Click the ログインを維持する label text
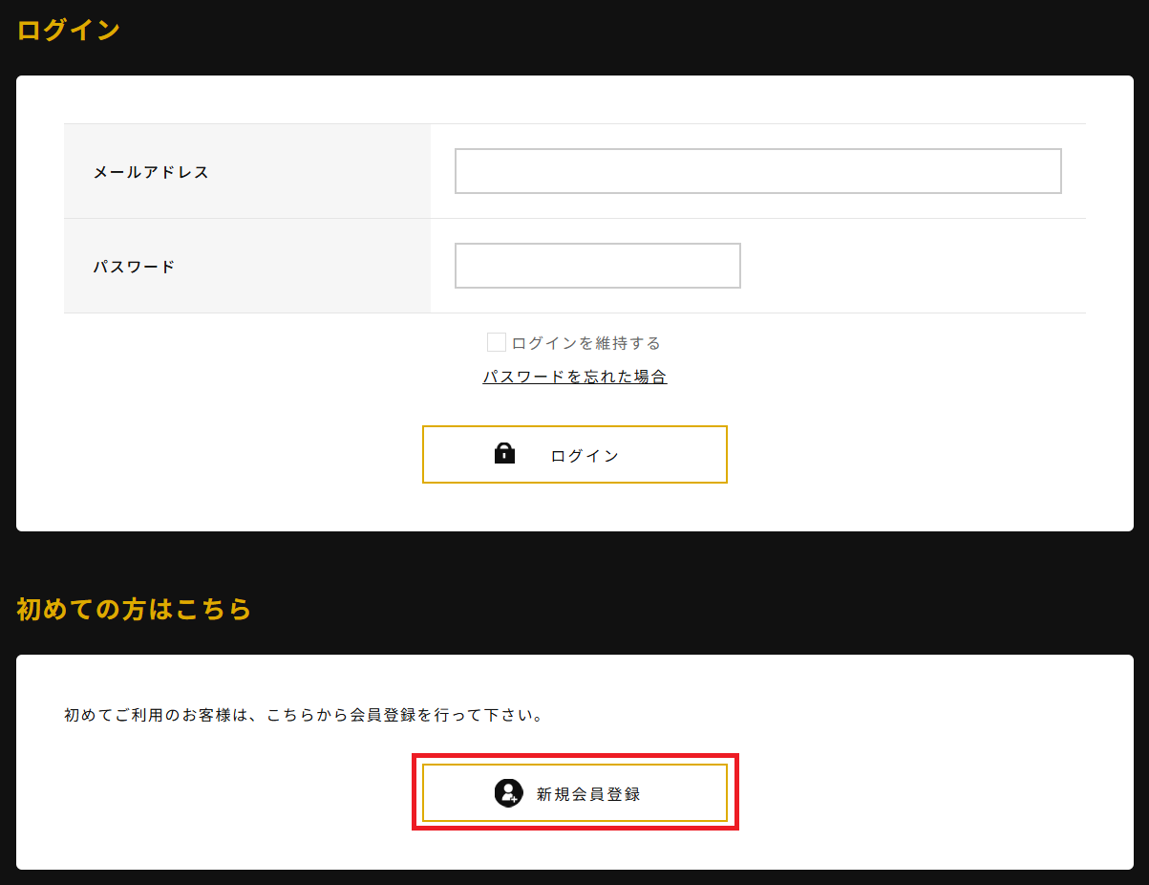The width and height of the screenshot is (1149, 885). point(585,343)
